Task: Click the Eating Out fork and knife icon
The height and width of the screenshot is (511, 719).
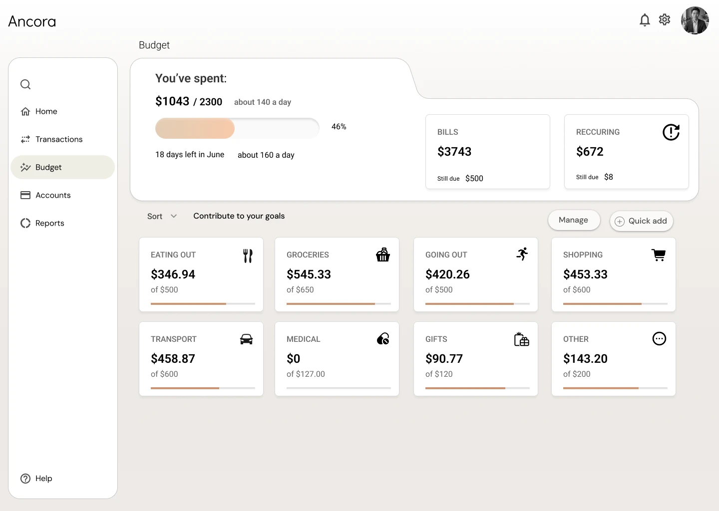Action: [248, 256]
